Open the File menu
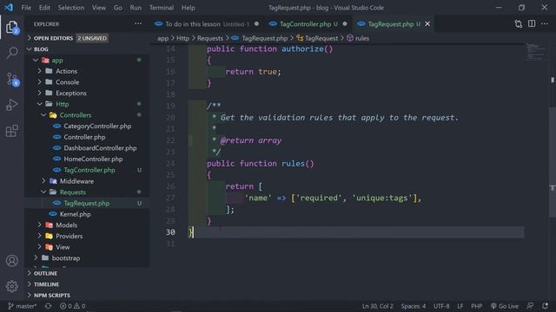556x312 pixels. 26,8
